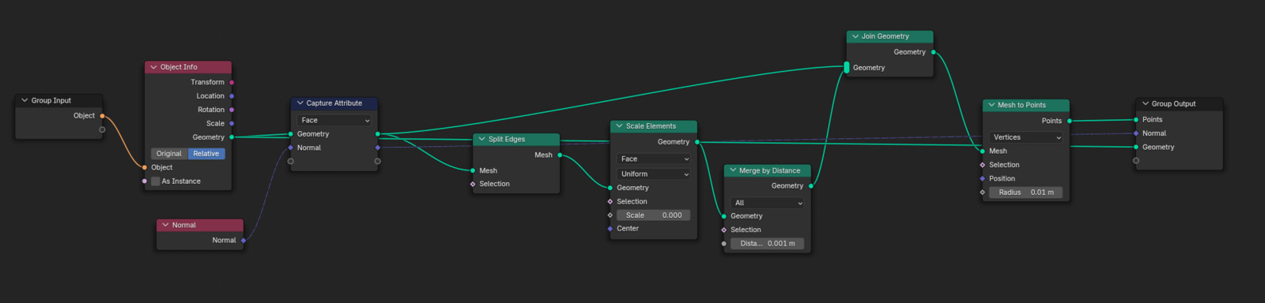The image size is (1265, 303).
Task: Click the Object output socket on Group Input
Action: [102, 116]
